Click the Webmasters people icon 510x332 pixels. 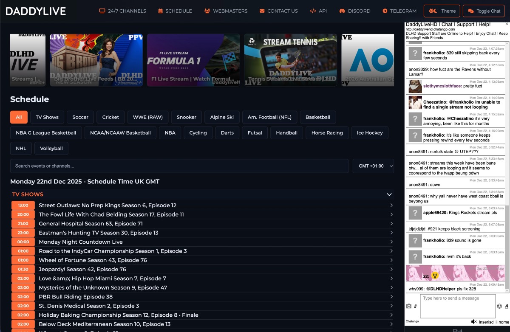click(x=207, y=11)
